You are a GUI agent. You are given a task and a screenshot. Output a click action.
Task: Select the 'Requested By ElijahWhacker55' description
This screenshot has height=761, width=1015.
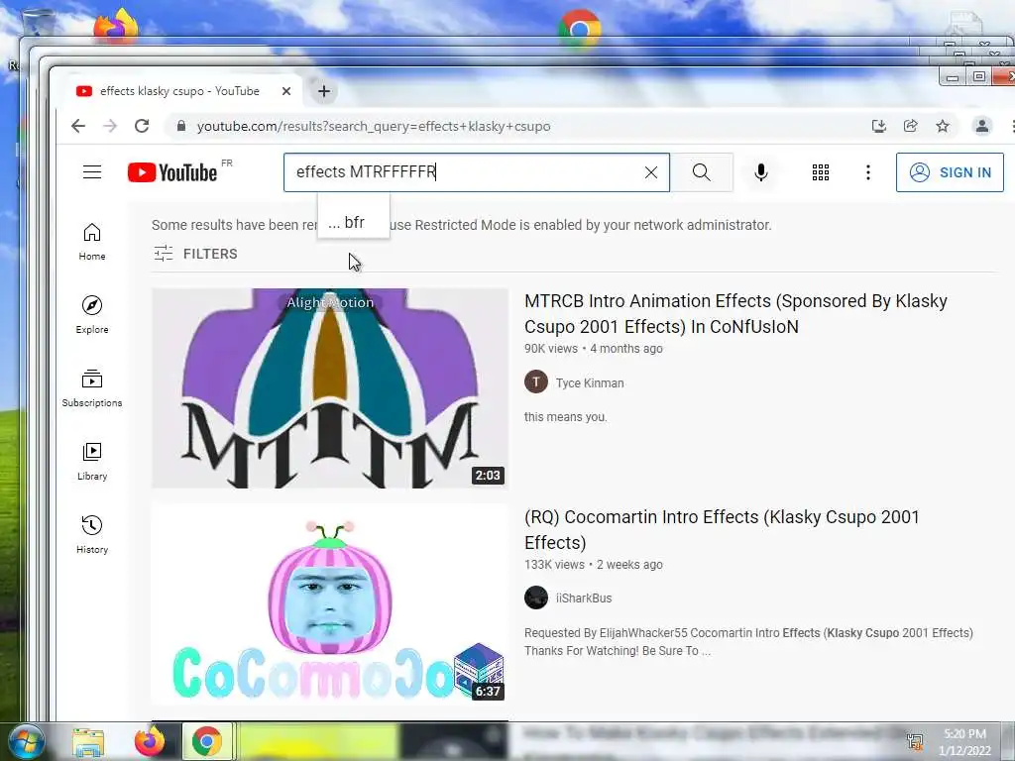[748, 642]
